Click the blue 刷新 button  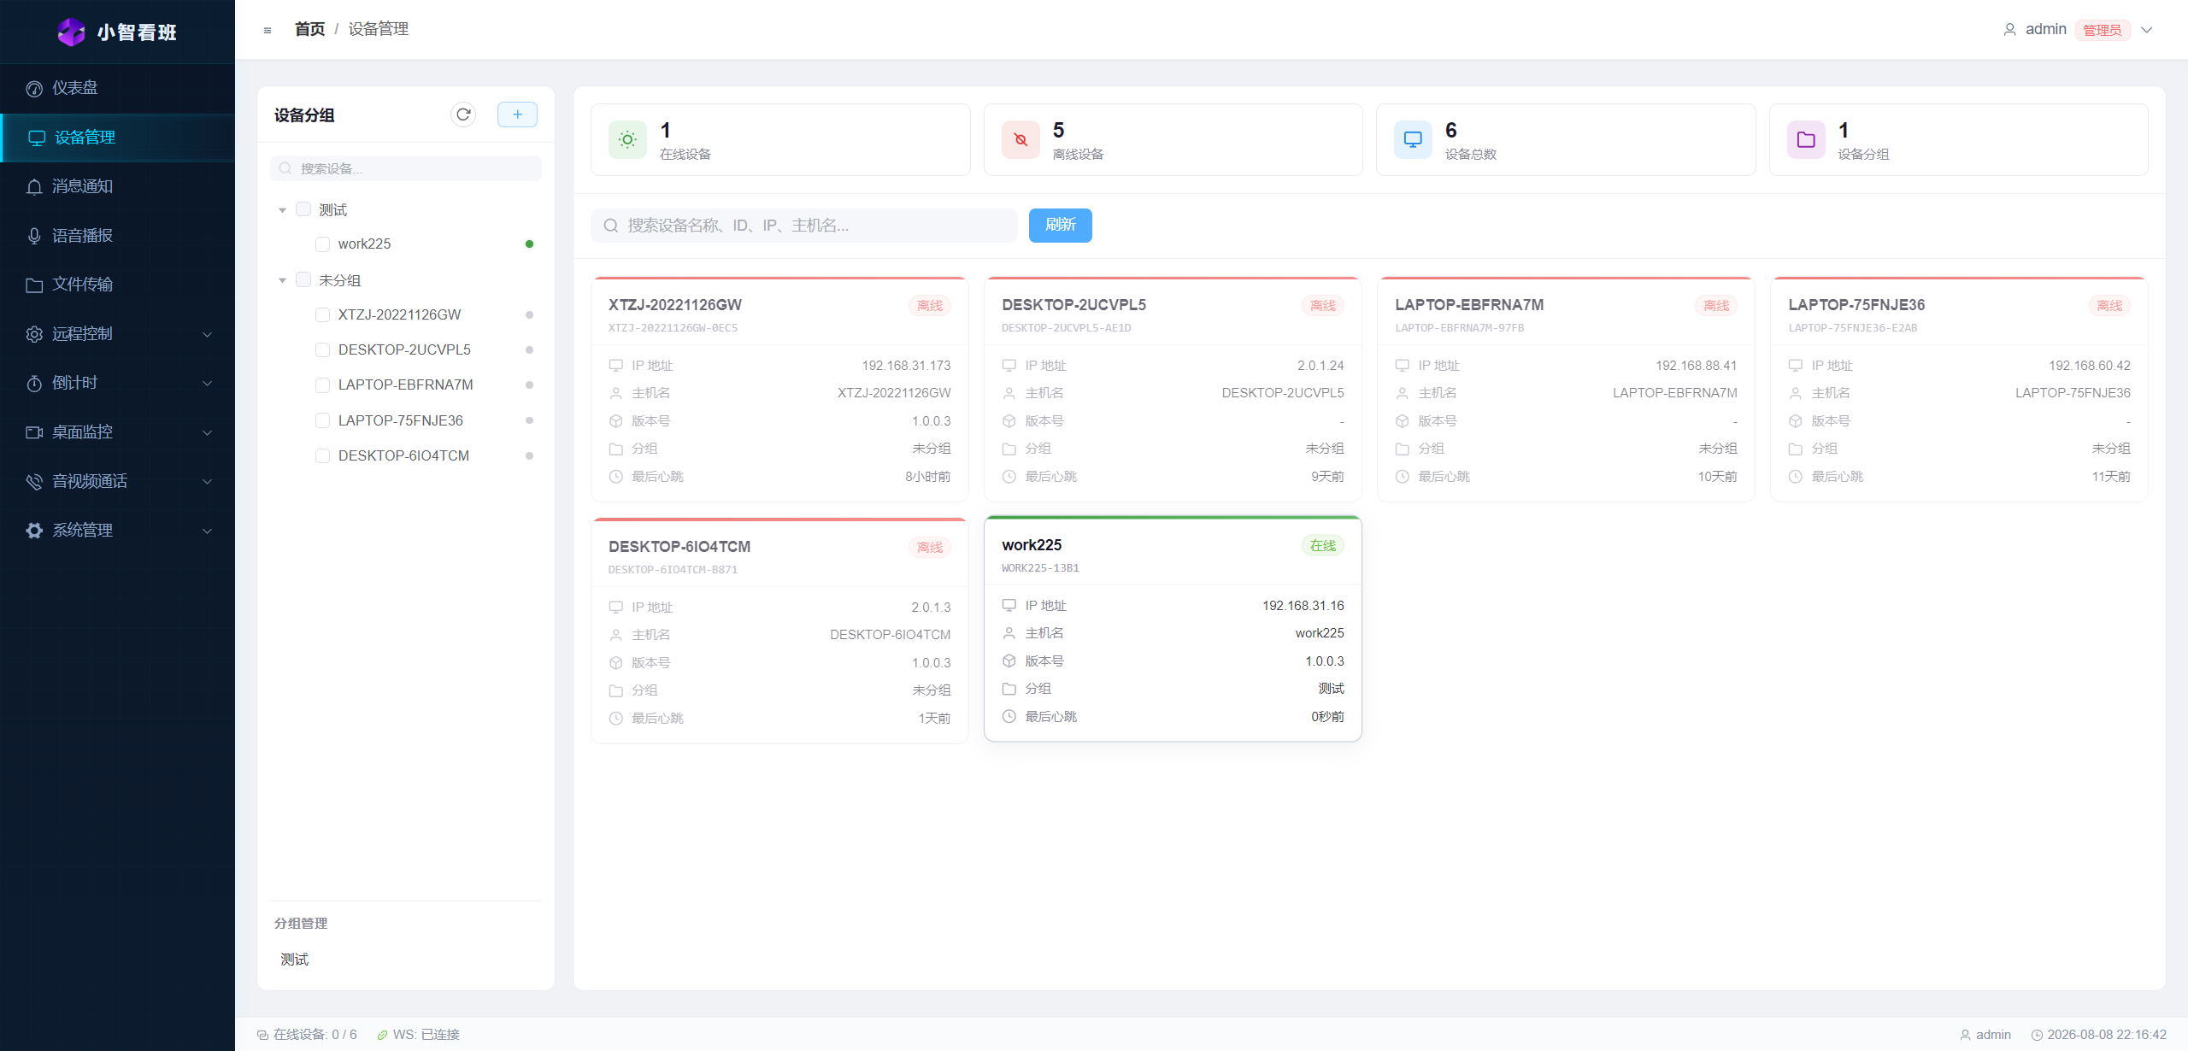1060,226
